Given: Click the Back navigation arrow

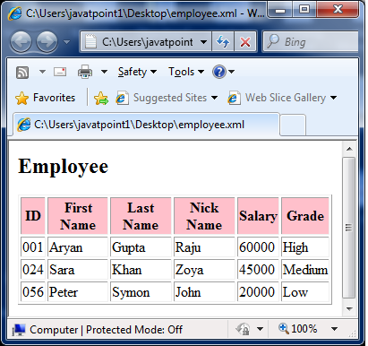Looking at the screenshot, I should click(21, 42).
